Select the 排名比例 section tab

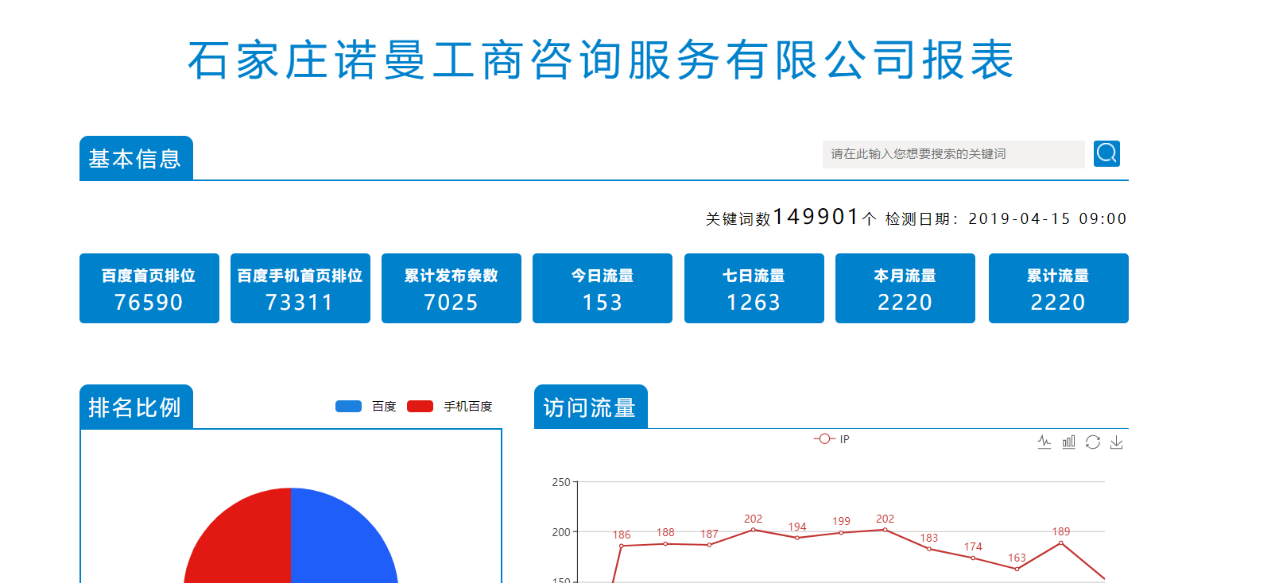click(x=136, y=407)
